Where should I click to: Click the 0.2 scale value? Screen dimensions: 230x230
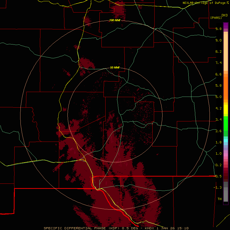tap(218, 165)
